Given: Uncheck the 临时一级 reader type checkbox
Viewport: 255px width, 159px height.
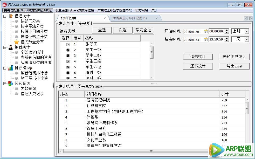Looking at the screenshot, I should click(x=68, y=73).
